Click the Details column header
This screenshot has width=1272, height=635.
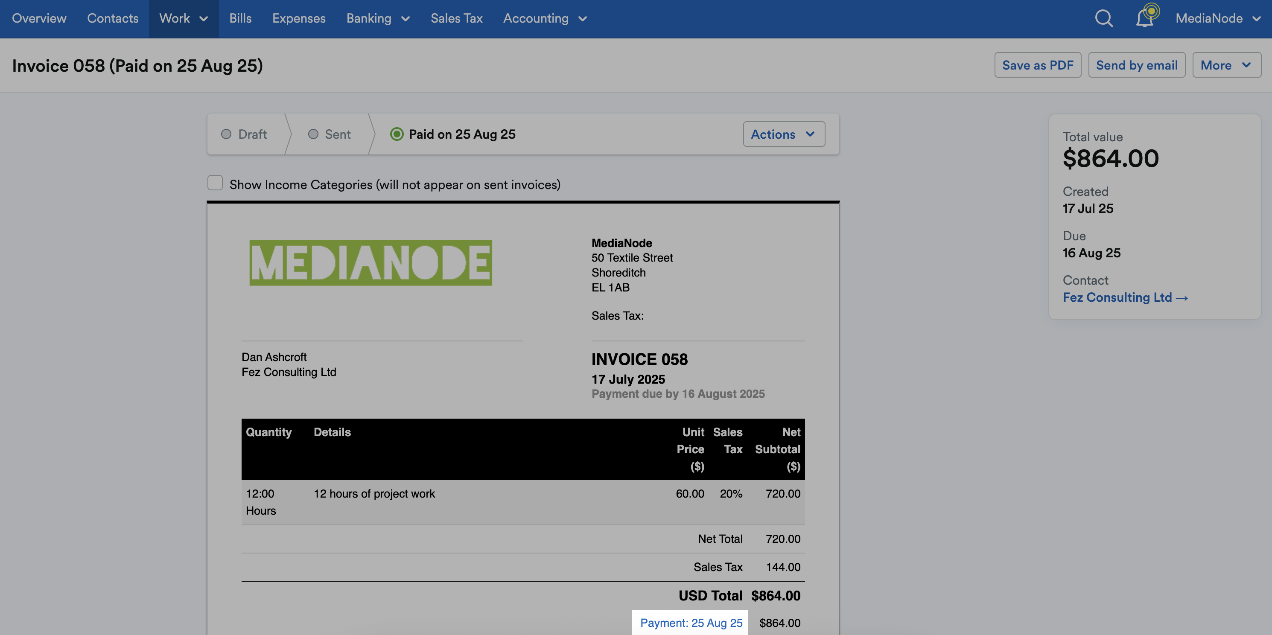tap(333, 432)
